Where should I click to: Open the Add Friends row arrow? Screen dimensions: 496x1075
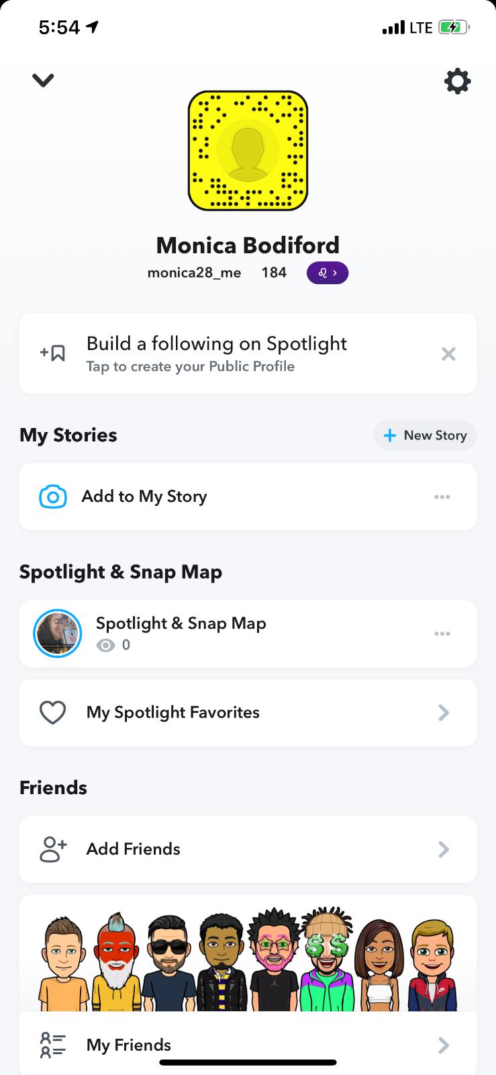click(x=444, y=849)
